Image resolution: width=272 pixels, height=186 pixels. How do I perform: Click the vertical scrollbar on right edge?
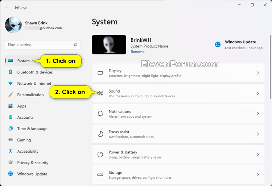(x=270, y=67)
